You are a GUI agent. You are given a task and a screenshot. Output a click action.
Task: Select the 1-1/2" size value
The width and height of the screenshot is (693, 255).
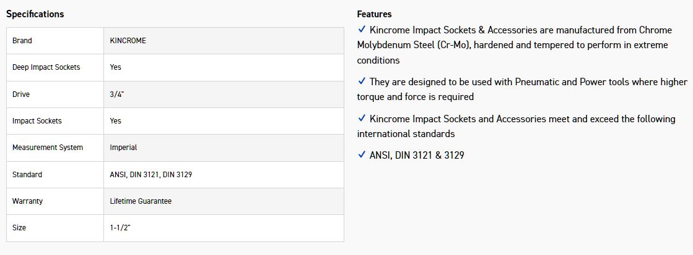point(120,228)
